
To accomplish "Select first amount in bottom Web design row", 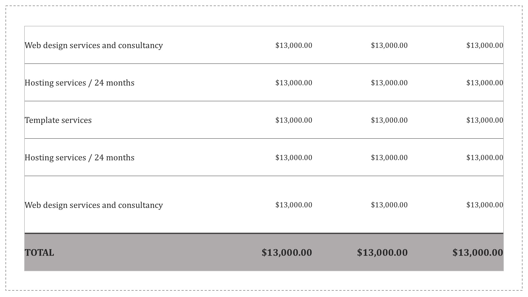I will [x=294, y=205].
